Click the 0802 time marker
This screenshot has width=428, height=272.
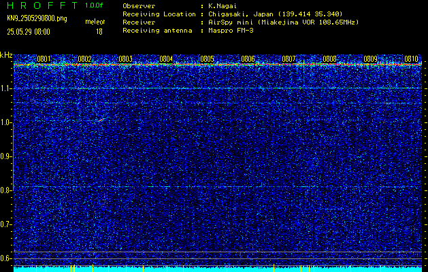tap(84, 59)
